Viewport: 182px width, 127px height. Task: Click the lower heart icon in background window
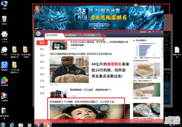pyautogui.click(x=167, y=80)
